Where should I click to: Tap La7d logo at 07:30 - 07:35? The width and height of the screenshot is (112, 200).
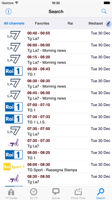click(x=14, y=143)
